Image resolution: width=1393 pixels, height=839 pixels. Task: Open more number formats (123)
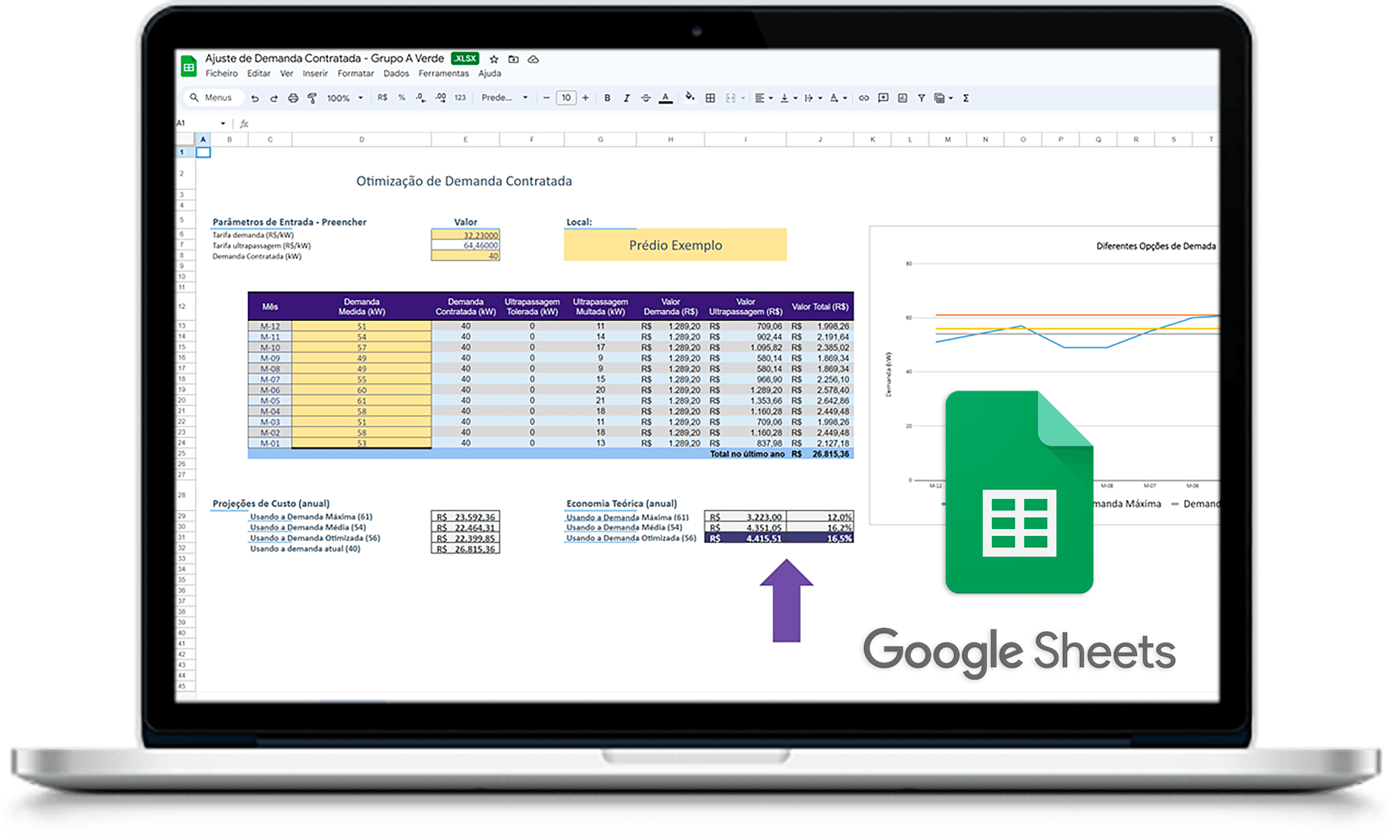(460, 98)
